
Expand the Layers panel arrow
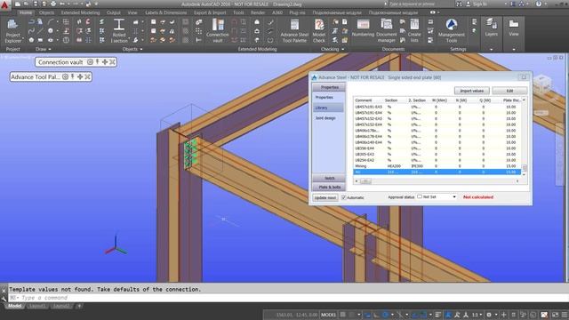492,49
